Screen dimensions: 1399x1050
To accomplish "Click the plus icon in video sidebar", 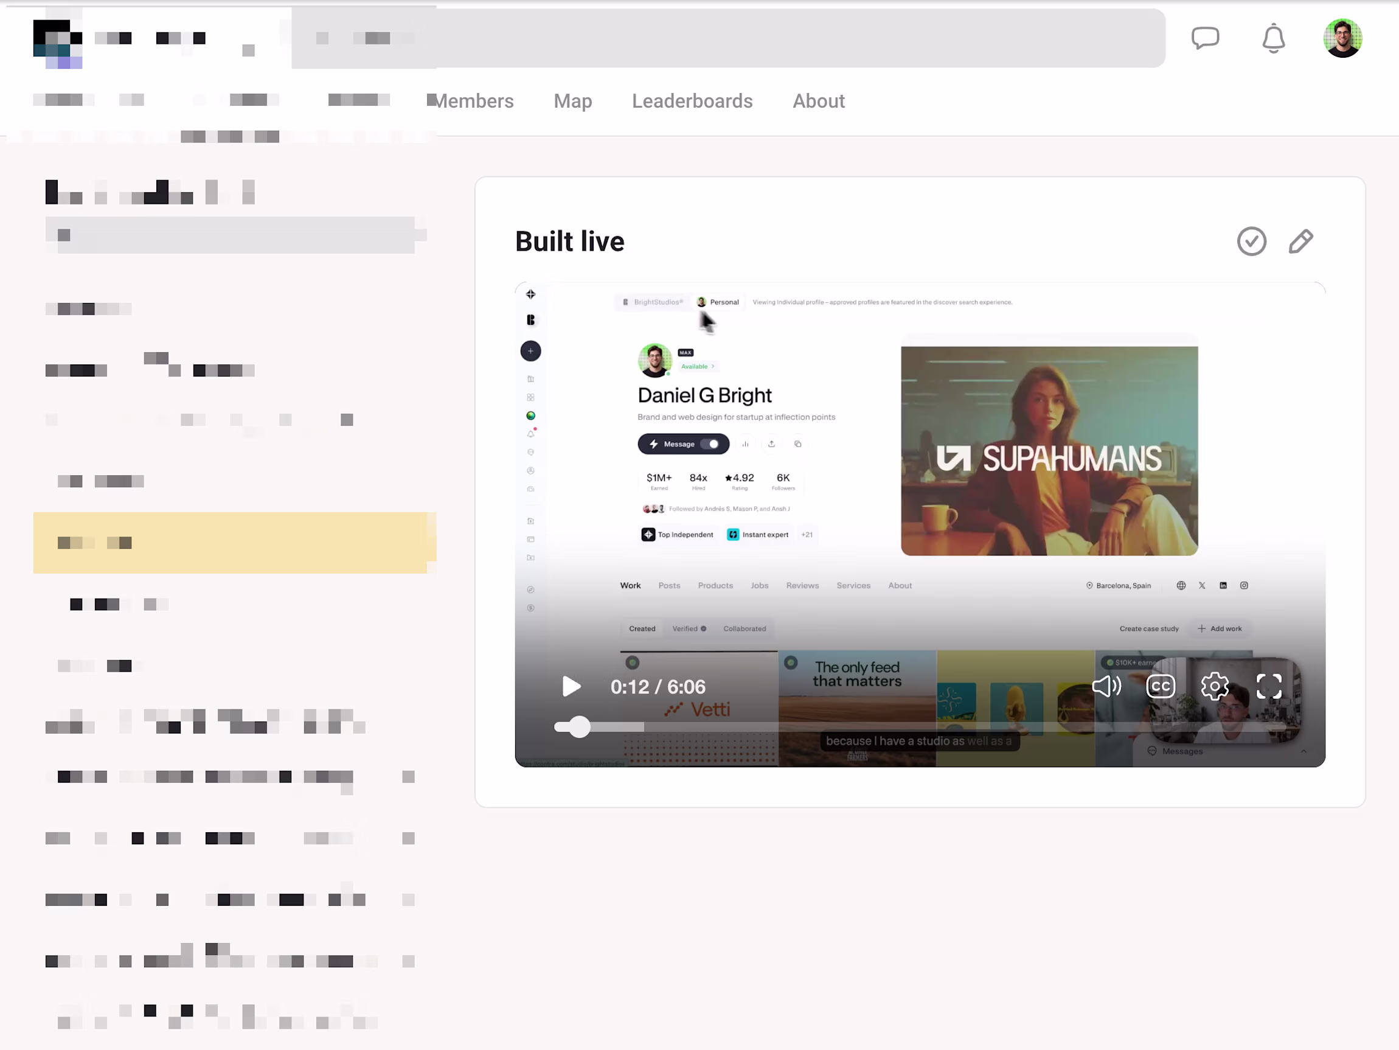I will [530, 351].
